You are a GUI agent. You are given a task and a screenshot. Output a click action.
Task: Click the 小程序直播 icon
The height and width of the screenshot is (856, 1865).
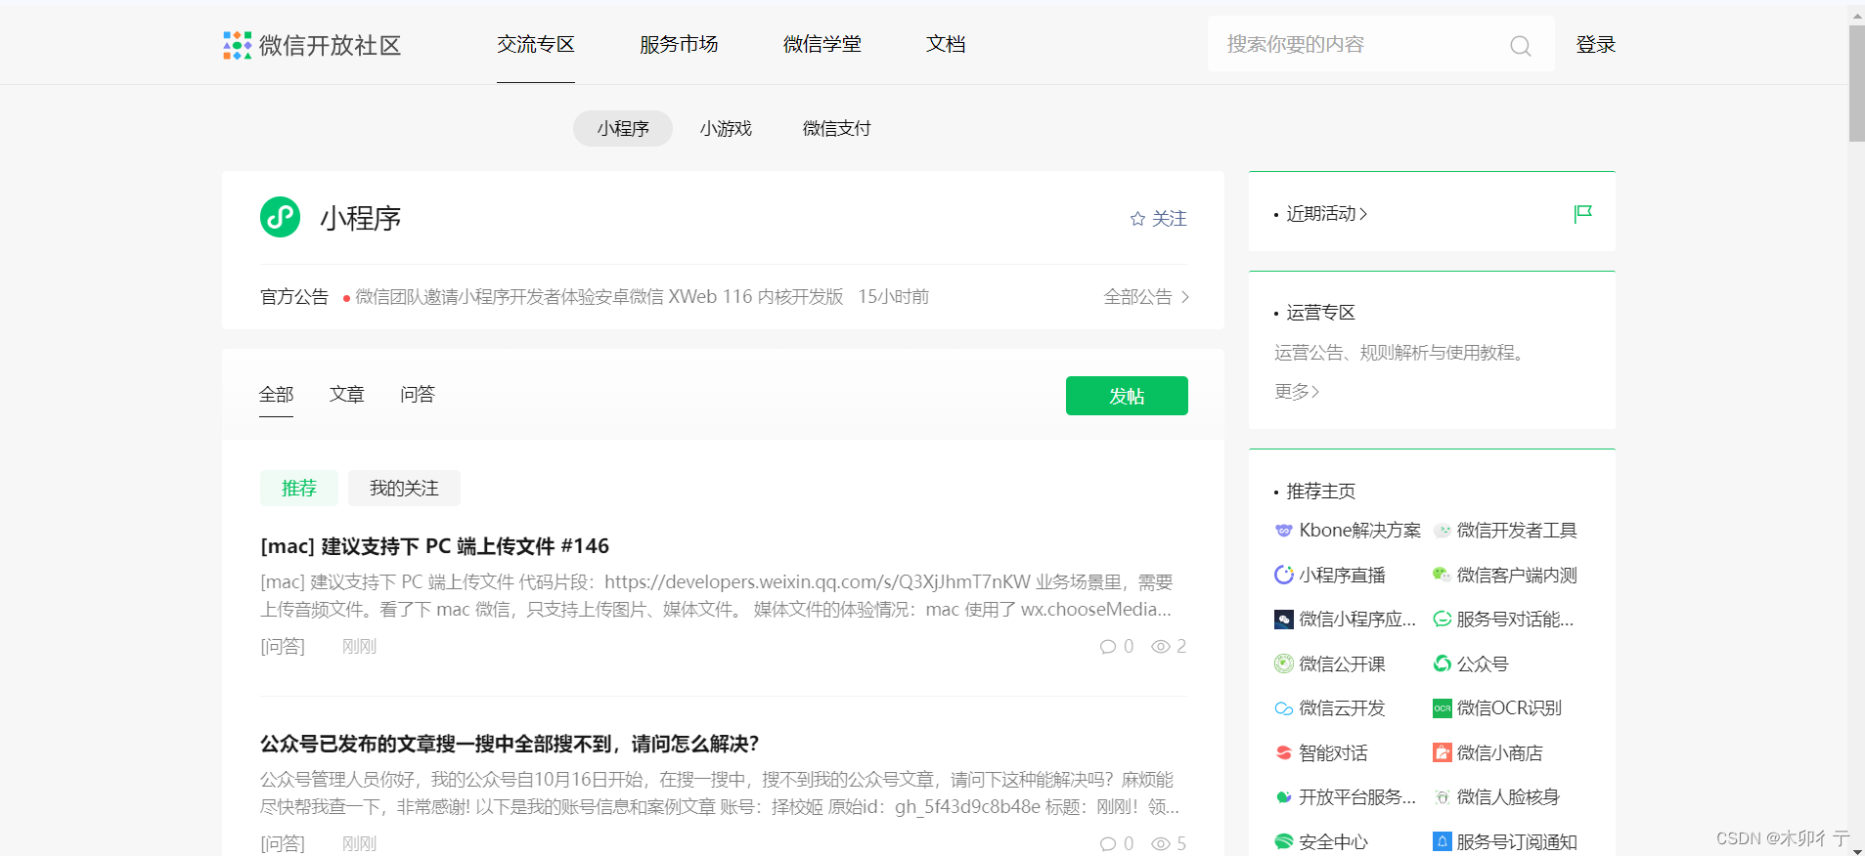coord(1284,575)
